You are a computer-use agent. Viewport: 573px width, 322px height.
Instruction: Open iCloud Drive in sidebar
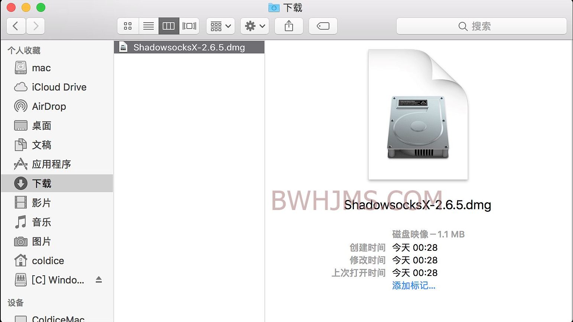pyautogui.click(x=57, y=87)
